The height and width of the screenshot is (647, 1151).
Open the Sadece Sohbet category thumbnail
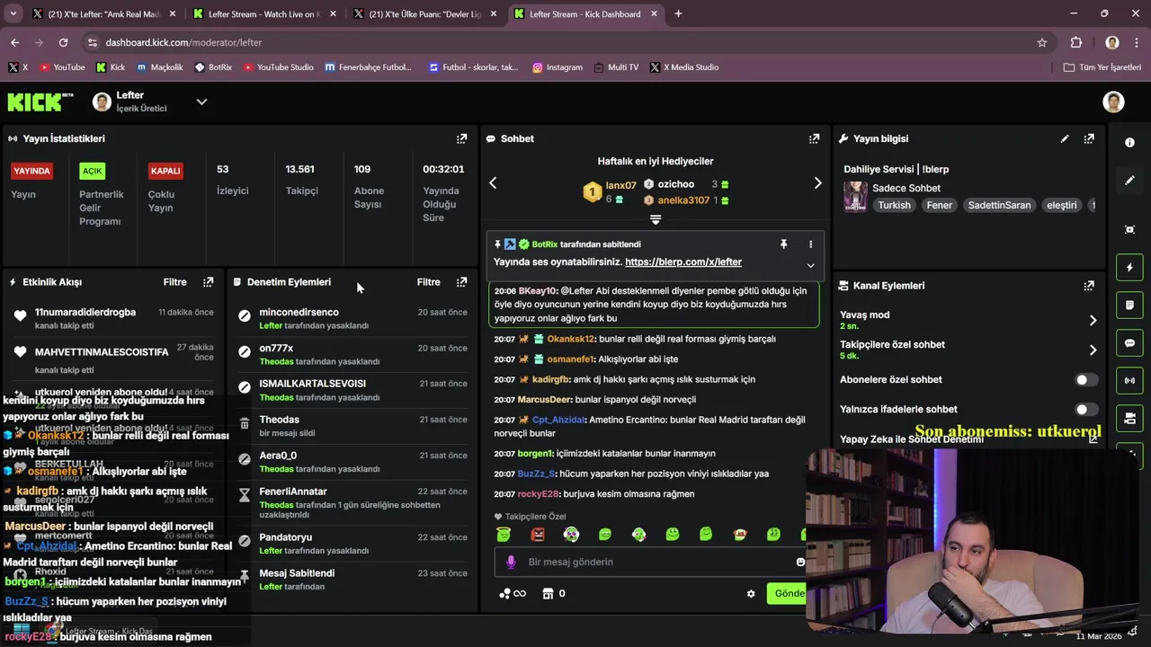(x=855, y=197)
